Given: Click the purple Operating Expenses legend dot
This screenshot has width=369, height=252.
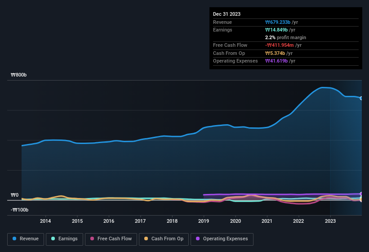Looking at the screenshot, I should coord(198,238).
